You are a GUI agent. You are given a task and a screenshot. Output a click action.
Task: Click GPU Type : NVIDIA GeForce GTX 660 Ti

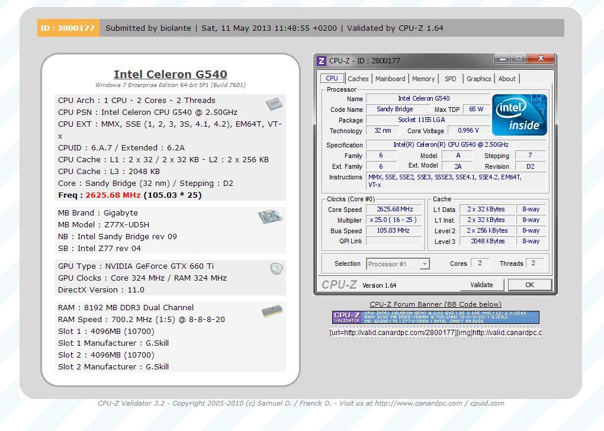pyautogui.click(x=136, y=266)
